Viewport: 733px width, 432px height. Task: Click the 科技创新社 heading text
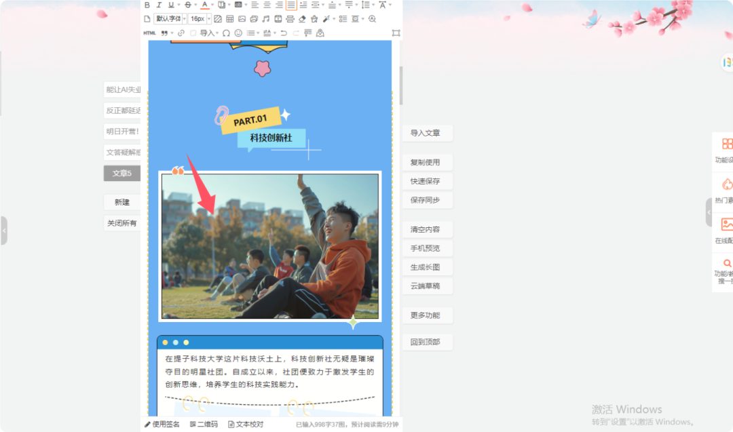271,138
